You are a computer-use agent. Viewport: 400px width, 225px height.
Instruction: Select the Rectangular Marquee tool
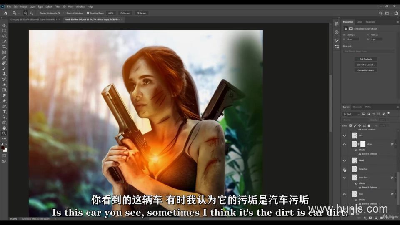coord(4,30)
